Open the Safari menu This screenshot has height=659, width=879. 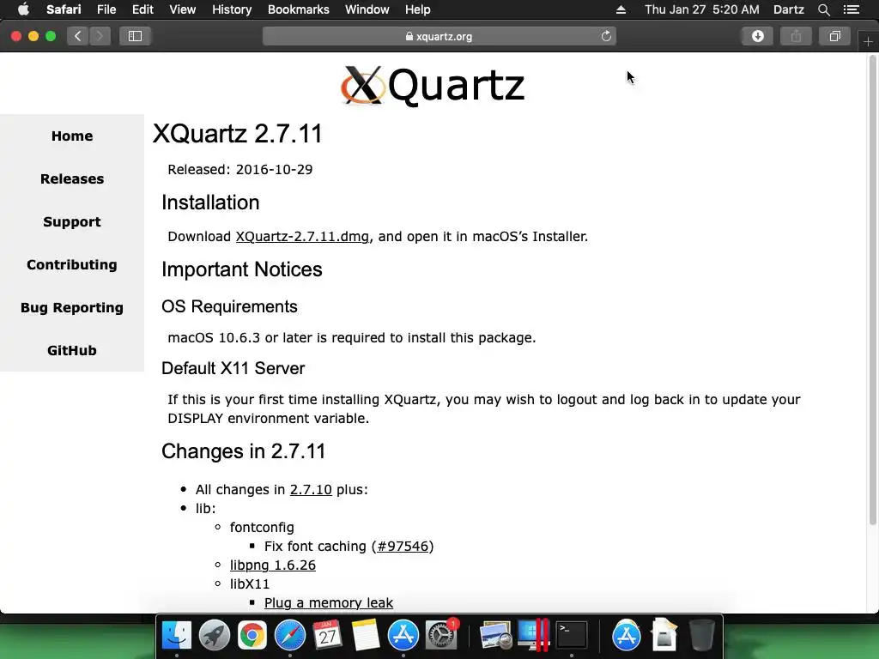click(x=64, y=9)
